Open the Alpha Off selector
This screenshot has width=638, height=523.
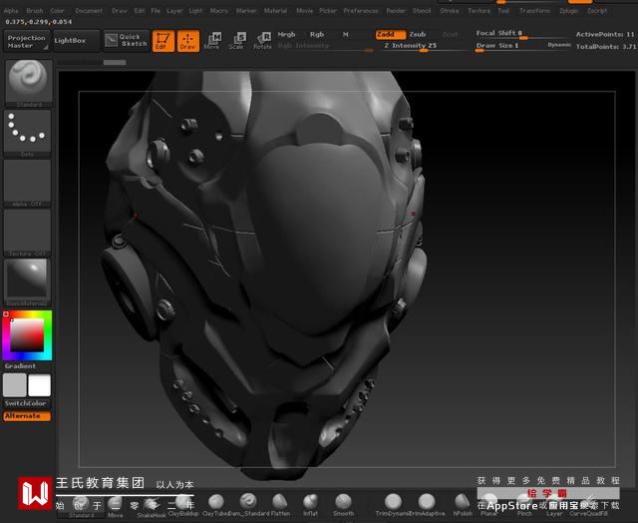[x=27, y=182]
